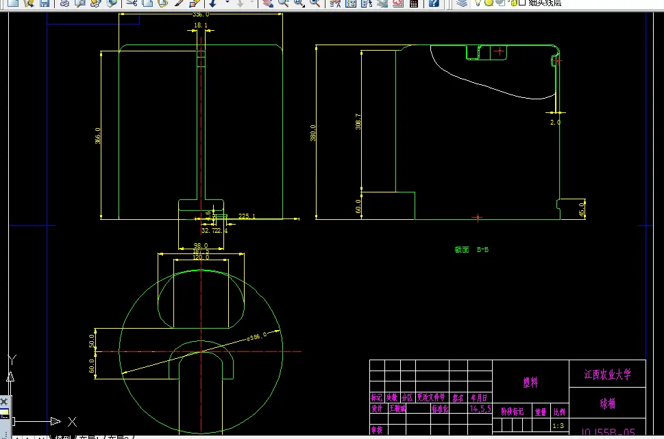The width and height of the screenshot is (664, 439).
Task: Select the 2.0 dimension text
Action: tap(555, 123)
